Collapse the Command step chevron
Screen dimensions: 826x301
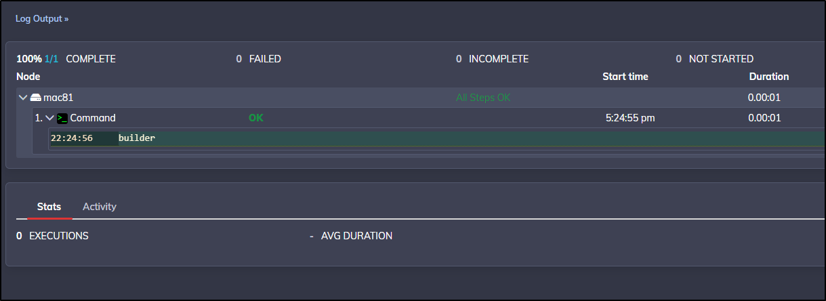point(49,118)
